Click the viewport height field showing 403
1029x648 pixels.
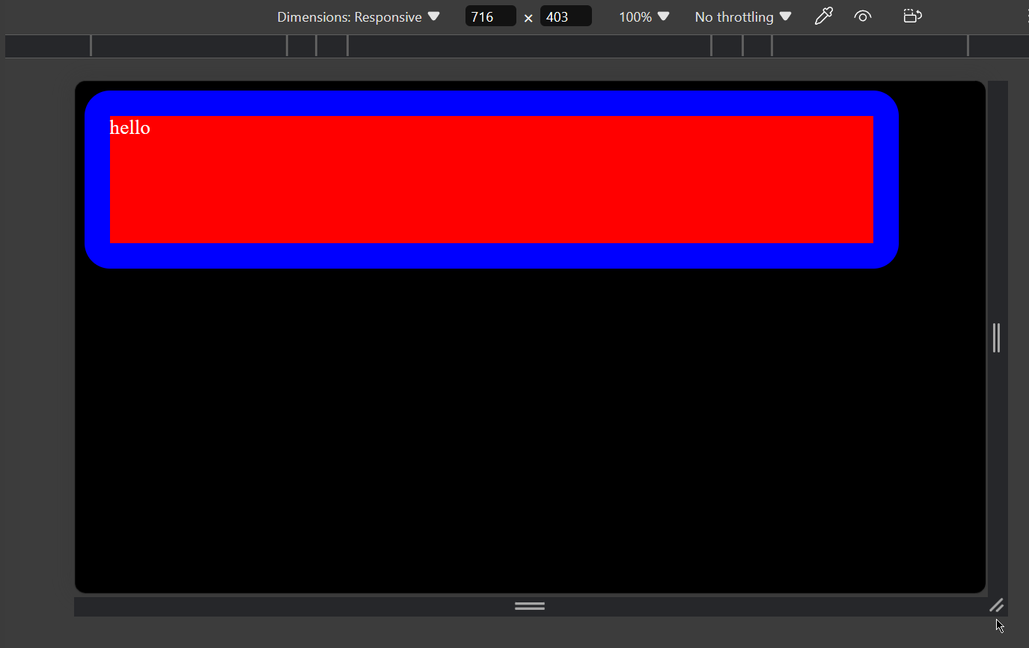tap(565, 16)
